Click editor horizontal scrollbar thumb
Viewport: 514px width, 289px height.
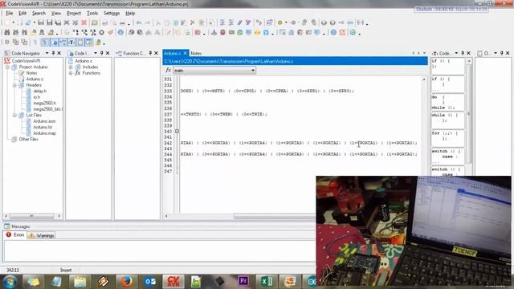[x=275, y=216]
